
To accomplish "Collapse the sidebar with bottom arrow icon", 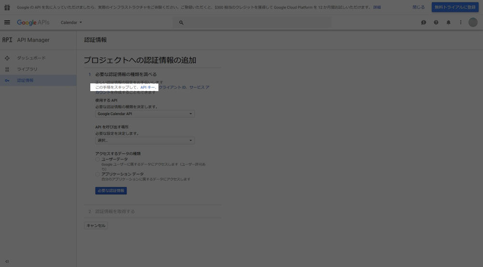I will pos(7,262).
